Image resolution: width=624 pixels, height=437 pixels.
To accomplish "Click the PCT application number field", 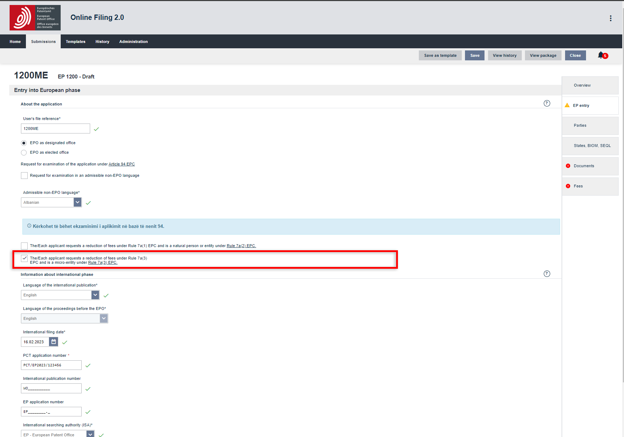I will pyautogui.click(x=51, y=365).
